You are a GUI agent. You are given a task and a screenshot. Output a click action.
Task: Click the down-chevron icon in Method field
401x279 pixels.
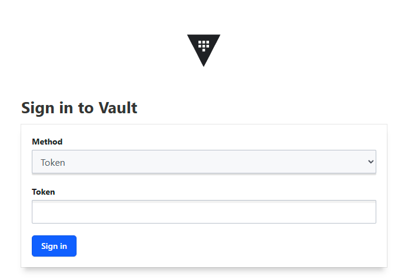(370, 162)
